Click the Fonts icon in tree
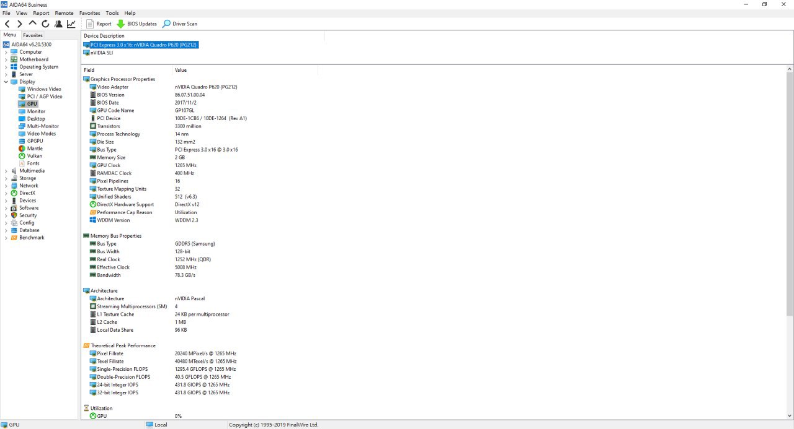 click(x=22, y=163)
